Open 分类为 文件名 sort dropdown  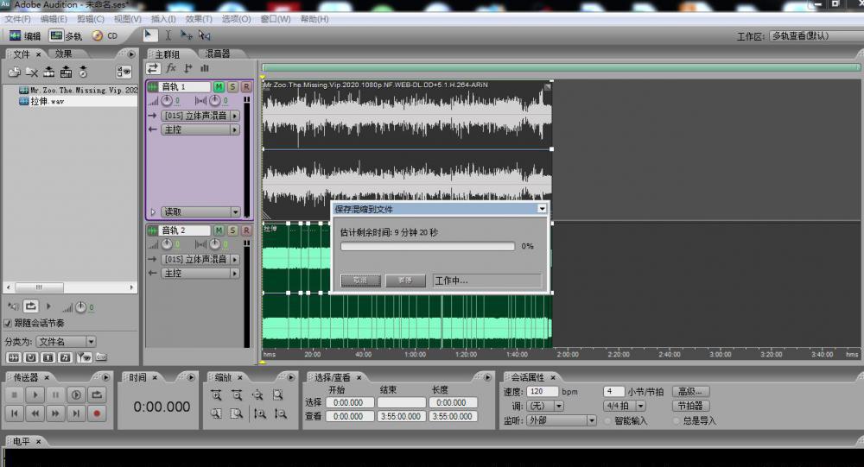click(x=67, y=342)
